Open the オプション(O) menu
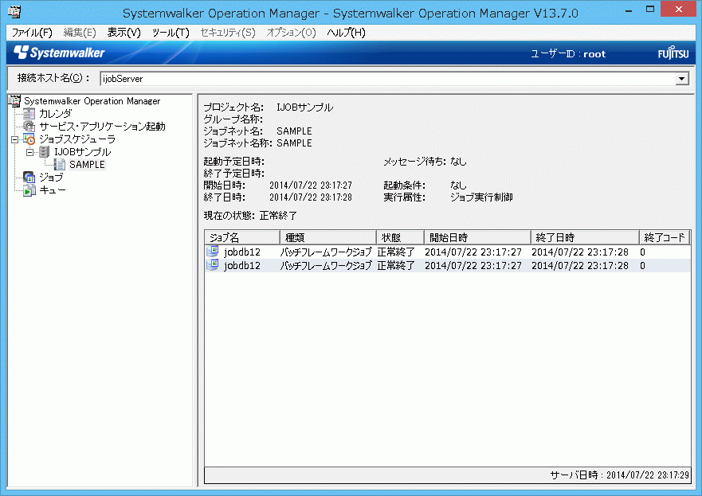Viewport: 702px width, 496px height. point(291,33)
